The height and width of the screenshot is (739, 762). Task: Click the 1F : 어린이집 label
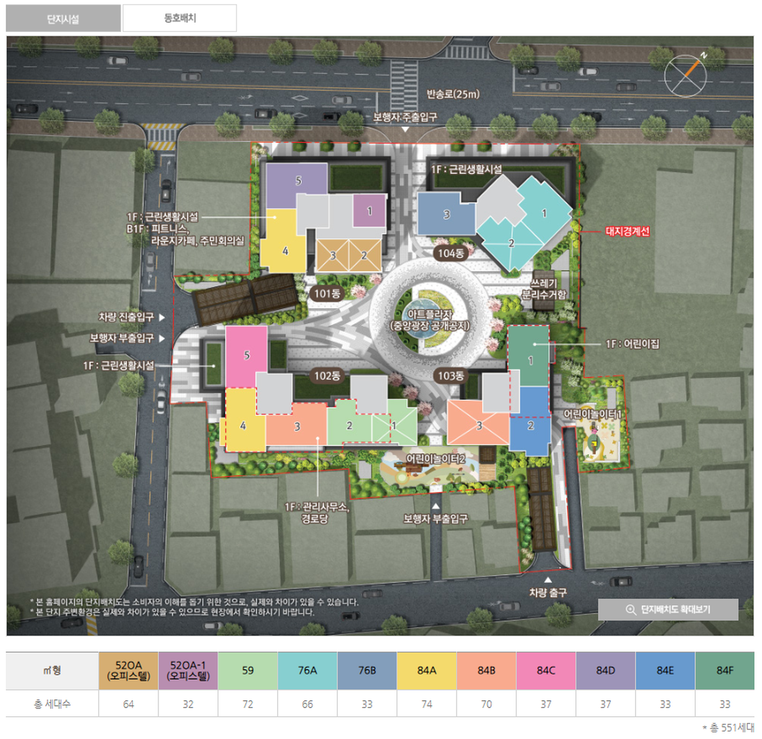pos(632,344)
